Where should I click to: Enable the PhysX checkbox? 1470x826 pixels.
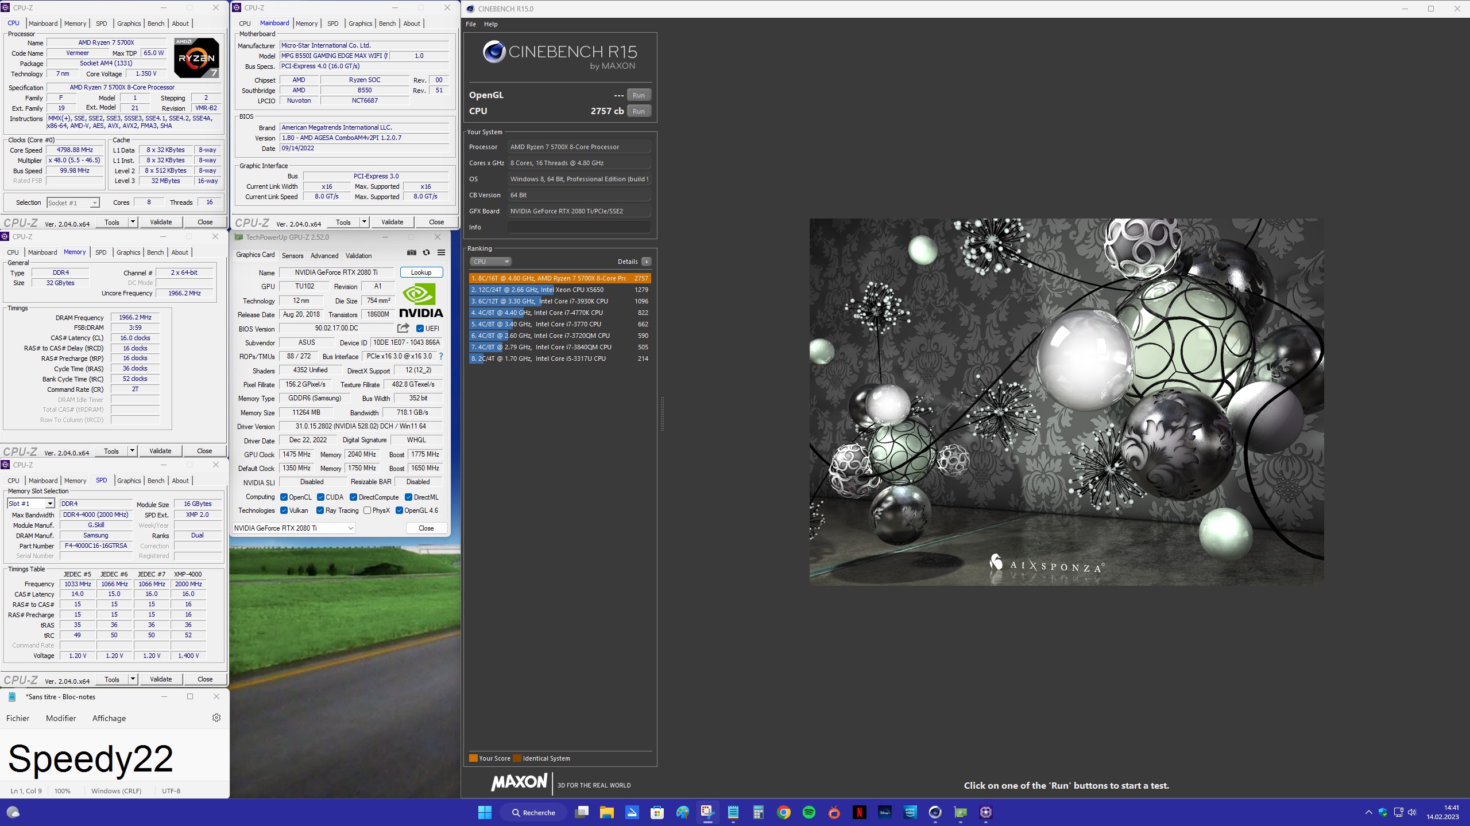point(367,511)
